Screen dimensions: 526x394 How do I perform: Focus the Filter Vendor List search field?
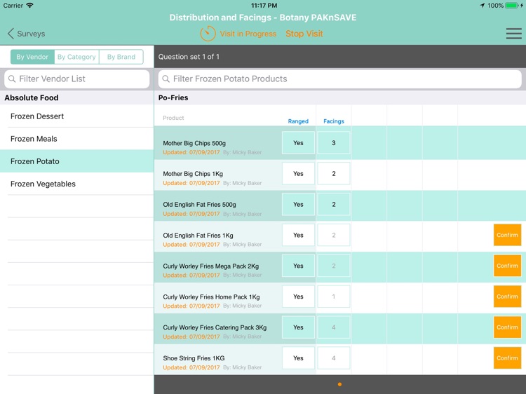click(77, 79)
